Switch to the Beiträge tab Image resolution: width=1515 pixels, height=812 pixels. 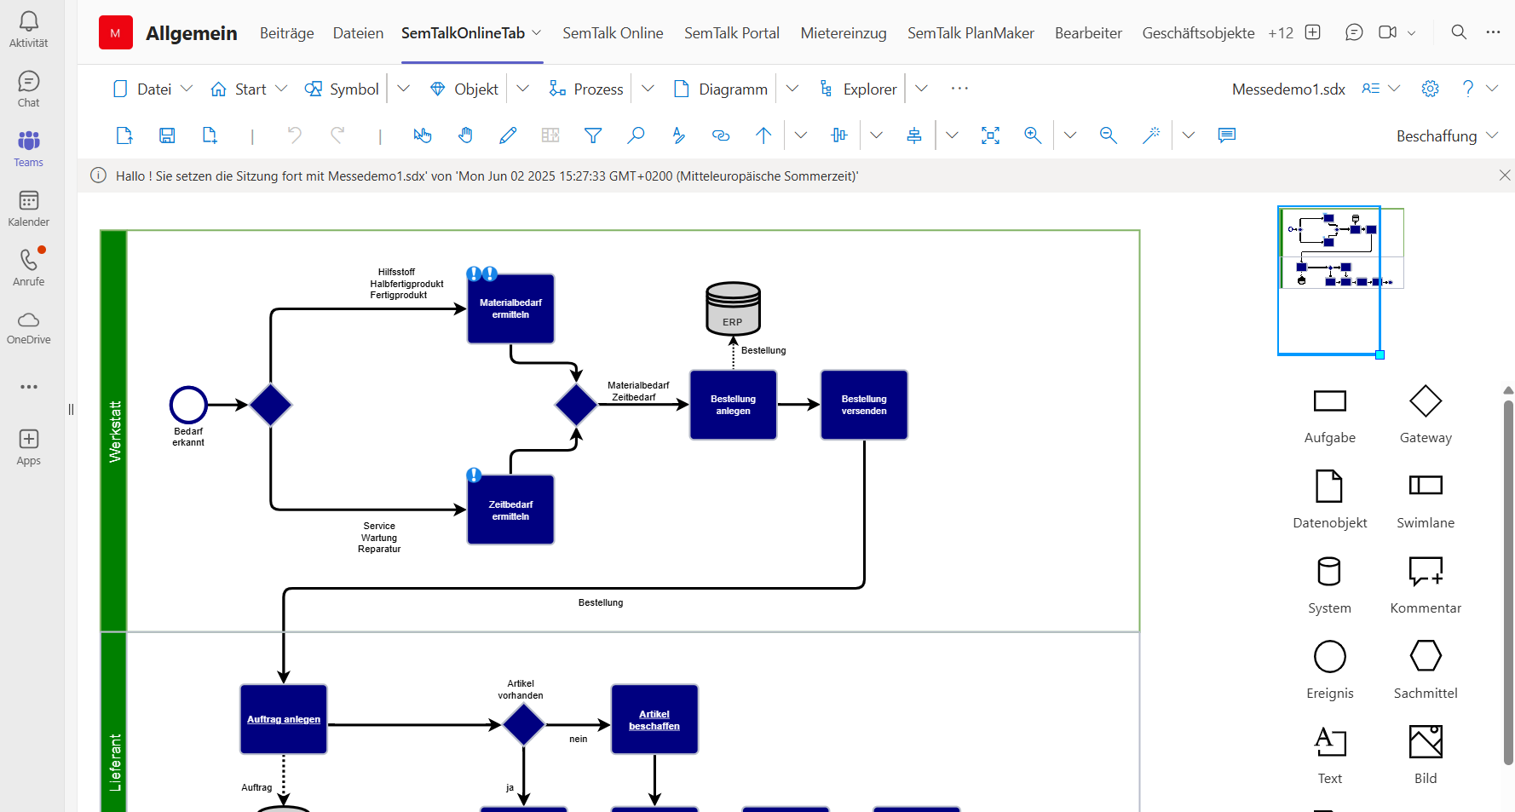click(287, 32)
